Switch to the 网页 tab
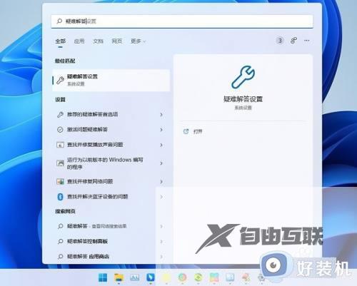The image size is (357, 286). tap(117, 41)
